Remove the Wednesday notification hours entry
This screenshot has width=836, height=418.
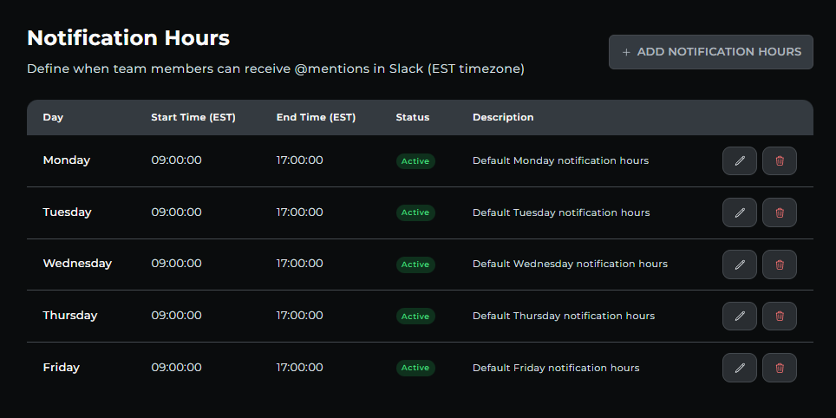coord(779,265)
